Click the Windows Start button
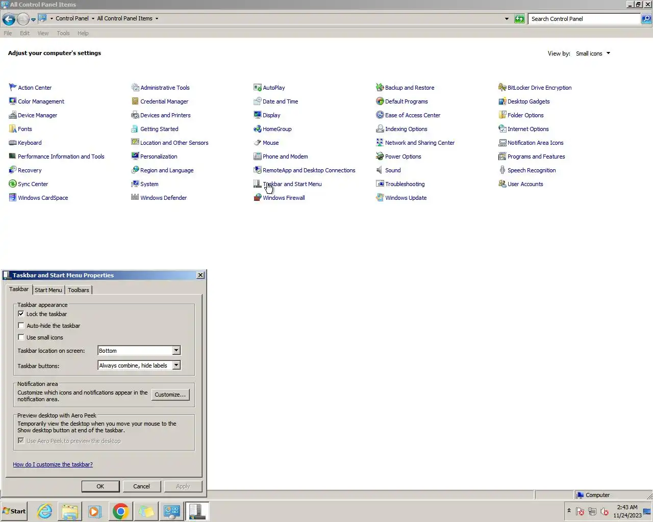The height and width of the screenshot is (522, 653). (x=14, y=511)
